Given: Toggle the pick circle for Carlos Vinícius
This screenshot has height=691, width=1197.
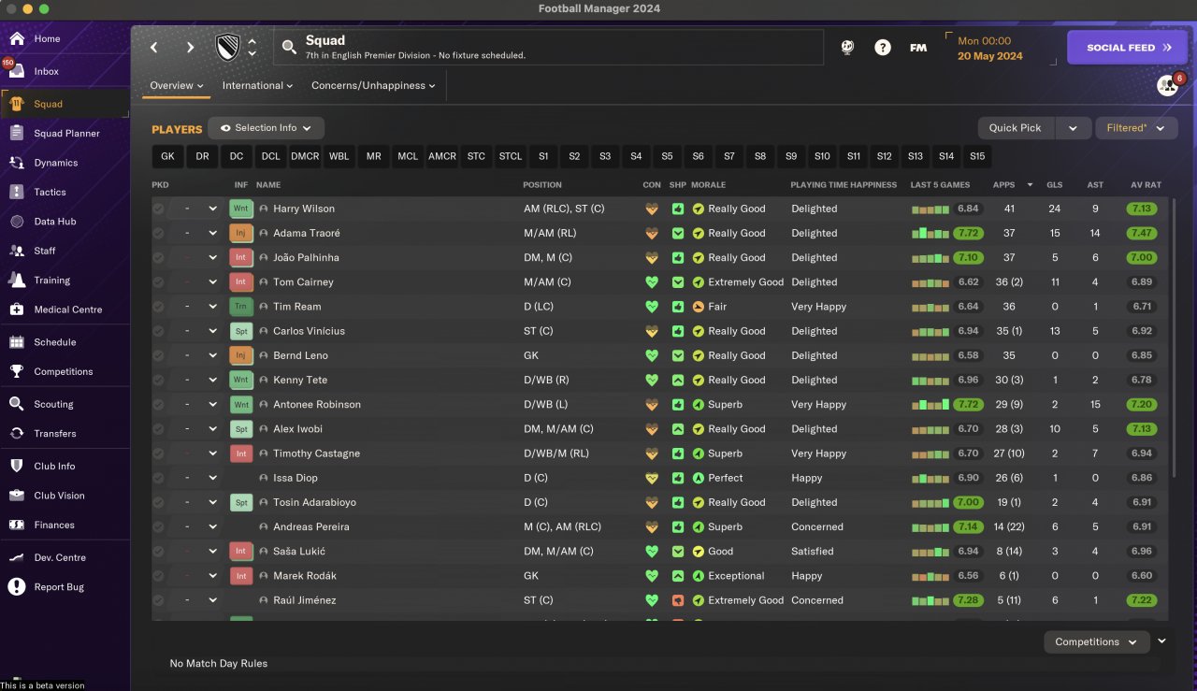Looking at the screenshot, I should click(158, 331).
